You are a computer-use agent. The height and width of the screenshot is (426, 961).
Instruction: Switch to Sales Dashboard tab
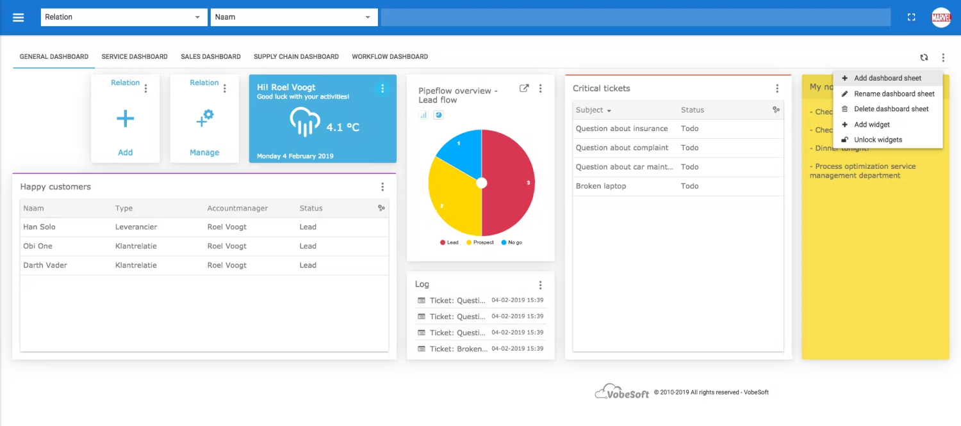(x=211, y=57)
